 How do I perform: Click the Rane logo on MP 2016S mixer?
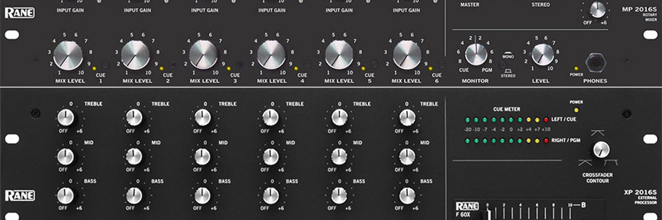tap(20, 14)
